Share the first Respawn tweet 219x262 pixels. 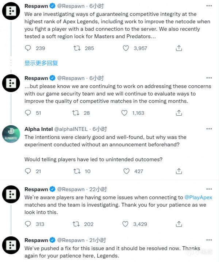point(179,48)
